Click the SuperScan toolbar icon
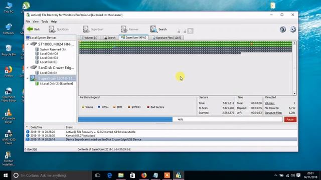The height and width of the screenshot is (180, 321). (86, 29)
